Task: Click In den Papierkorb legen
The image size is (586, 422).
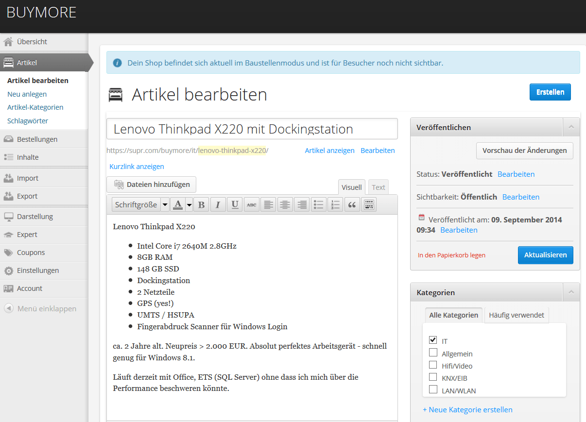Action: tap(451, 255)
